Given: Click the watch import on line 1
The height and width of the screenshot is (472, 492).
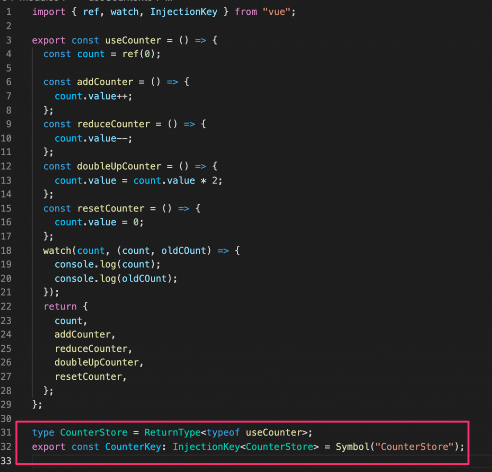Looking at the screenshot, I should 125,12.
